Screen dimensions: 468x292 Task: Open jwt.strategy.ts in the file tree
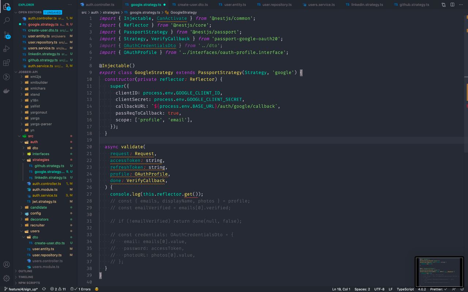44,201
